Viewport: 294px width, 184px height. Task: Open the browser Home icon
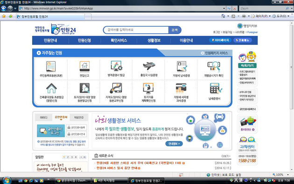click(223, 16)
